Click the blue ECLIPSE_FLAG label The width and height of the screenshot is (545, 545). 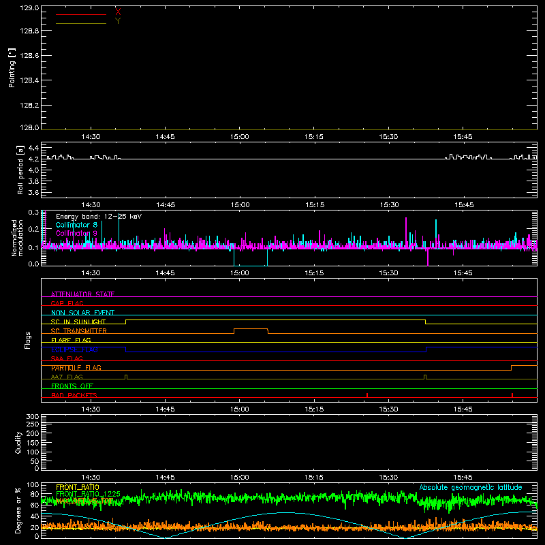[74, 349]
